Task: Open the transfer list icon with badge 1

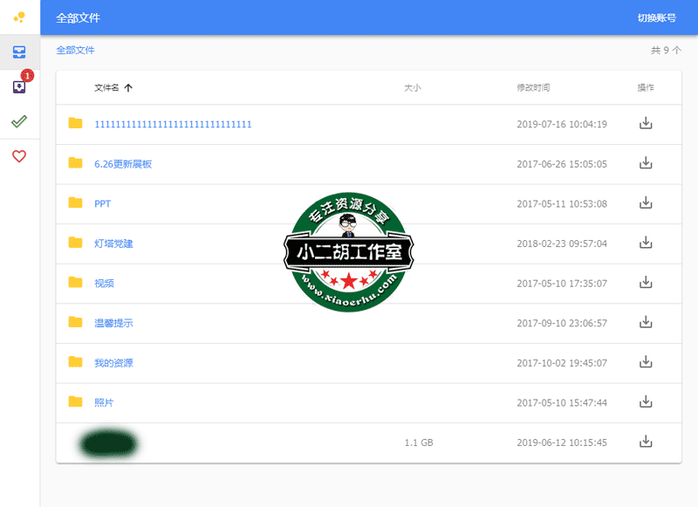Action: tap(19, 87)
